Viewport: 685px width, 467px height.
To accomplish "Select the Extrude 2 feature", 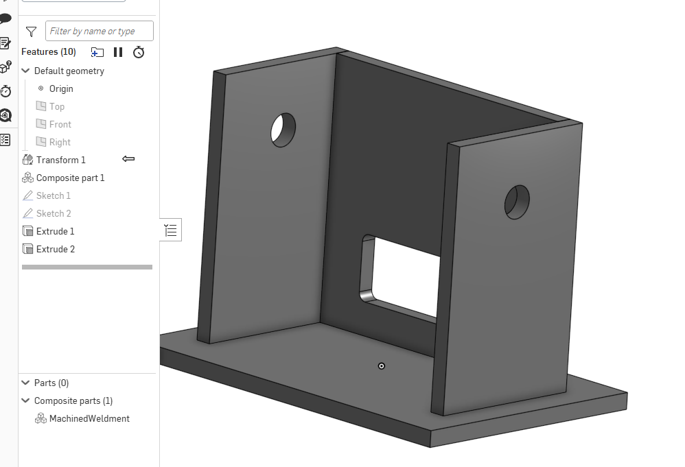I will pos(56,249).
